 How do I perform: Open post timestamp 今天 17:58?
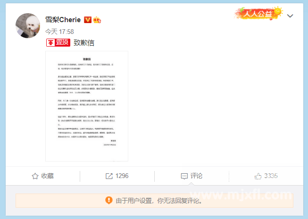point(59,32)
